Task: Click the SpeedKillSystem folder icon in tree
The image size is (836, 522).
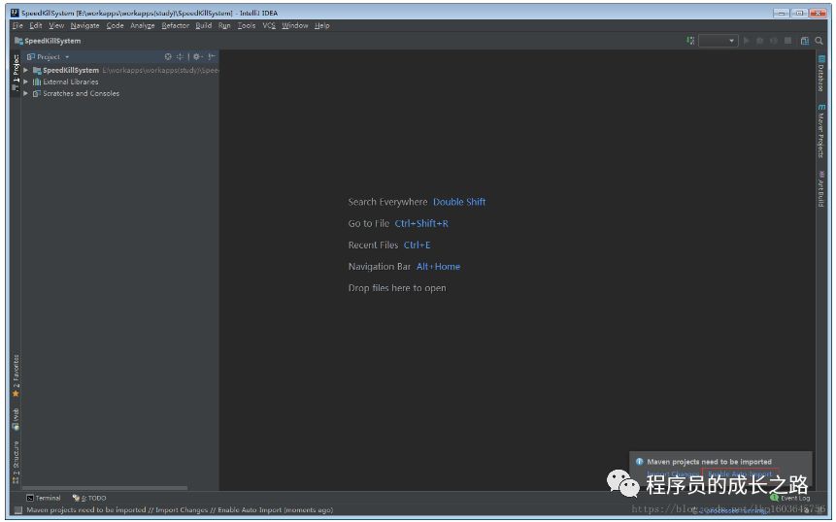Action: pos(37,70)
